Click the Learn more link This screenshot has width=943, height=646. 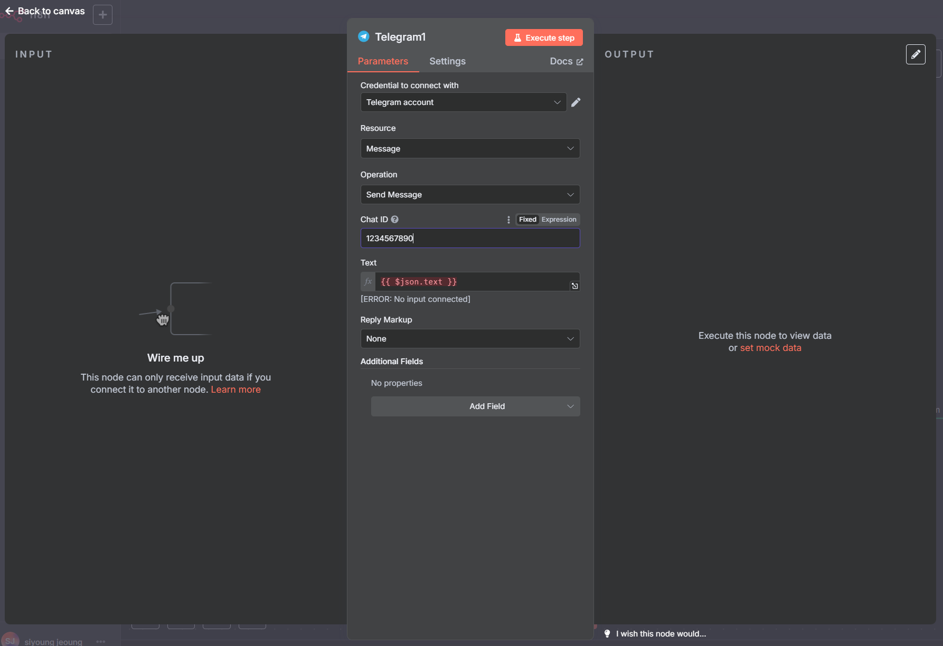[235, 389]
